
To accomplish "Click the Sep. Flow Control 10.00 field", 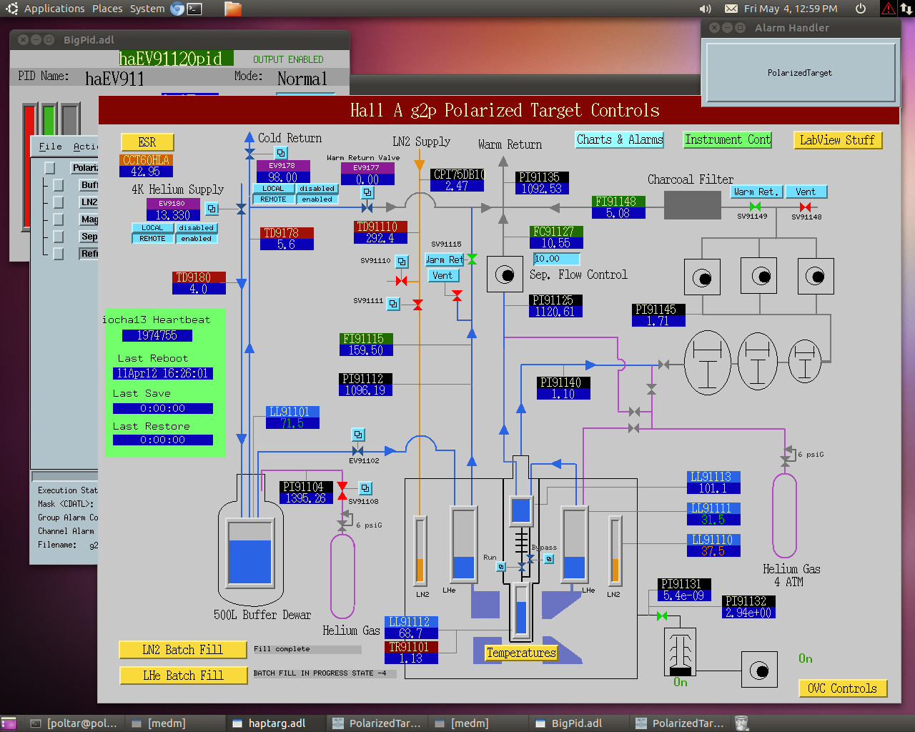I will [556, 259].
